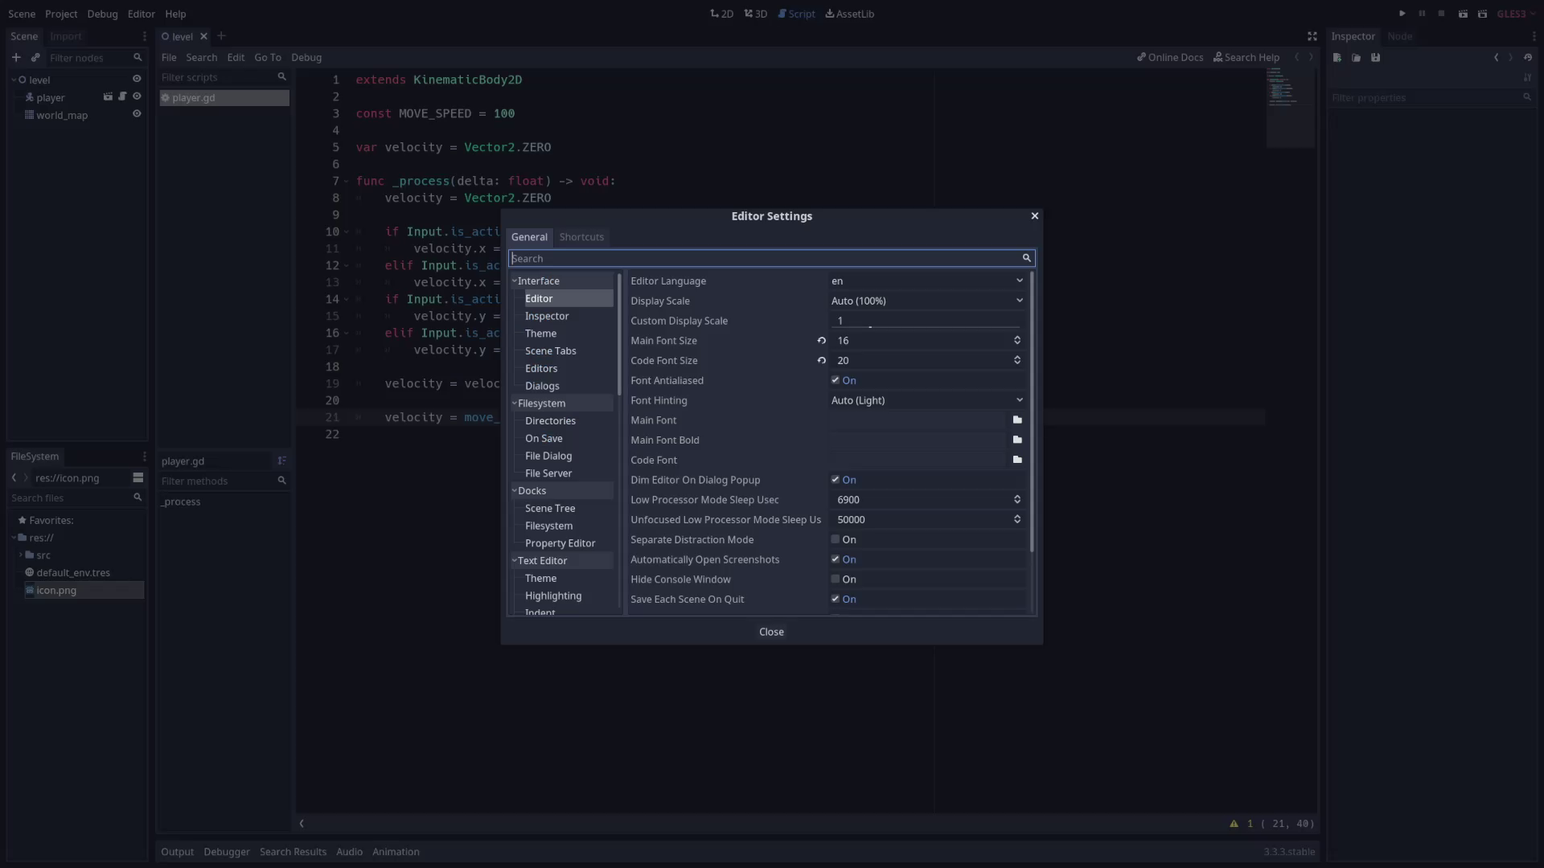
Task: Select Inspector in settings tree
Action: [547, 316]
